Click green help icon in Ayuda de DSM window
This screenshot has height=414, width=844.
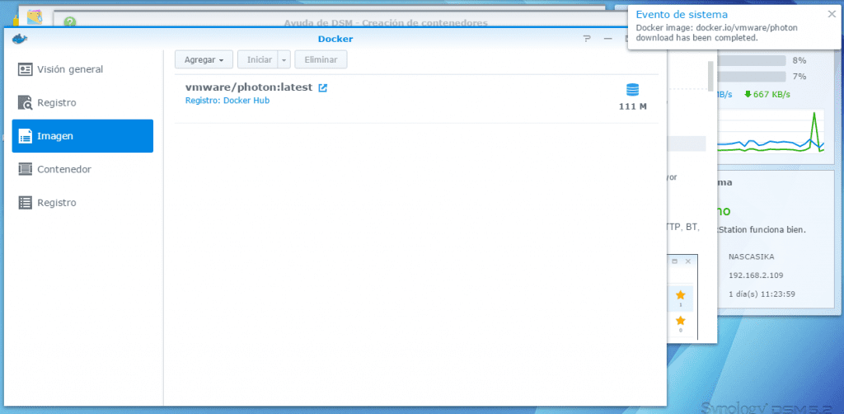(69, 22)
